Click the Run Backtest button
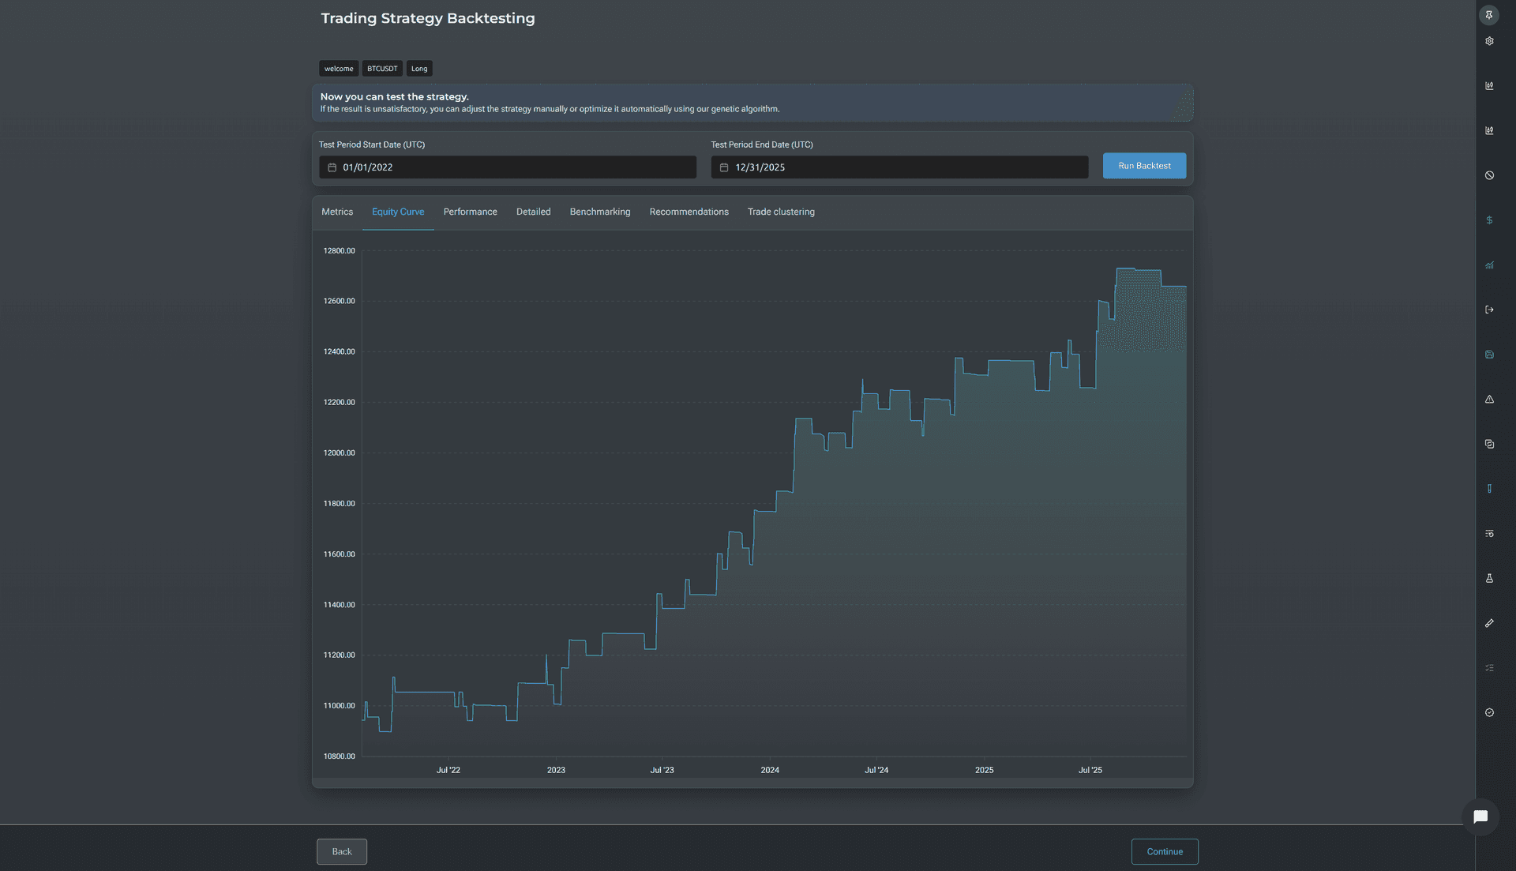The image size is (1516, 871). [1144, 166]
